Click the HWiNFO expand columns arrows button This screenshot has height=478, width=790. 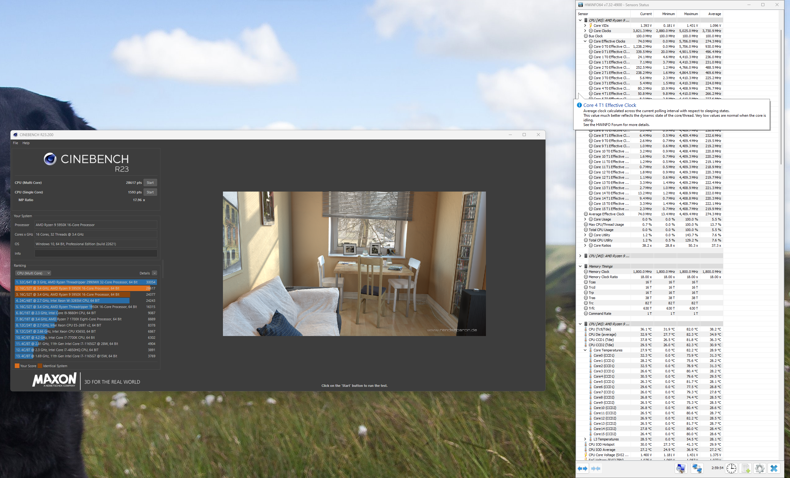click(x=582, y=468)
